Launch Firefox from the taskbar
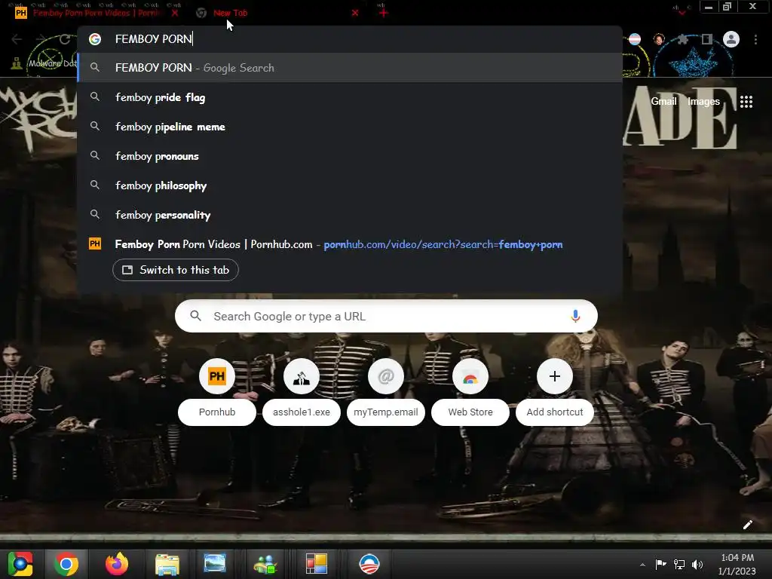The width and height of the screenshot is (772, 579). (x=117, y=564)
